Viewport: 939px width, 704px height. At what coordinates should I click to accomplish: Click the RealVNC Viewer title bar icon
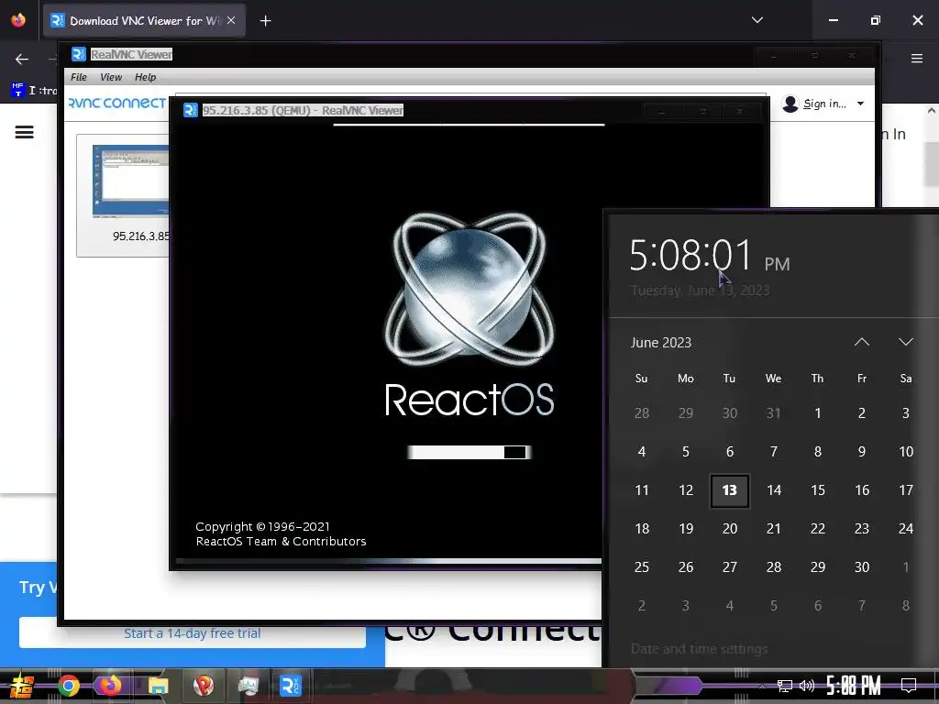point(79,54)
